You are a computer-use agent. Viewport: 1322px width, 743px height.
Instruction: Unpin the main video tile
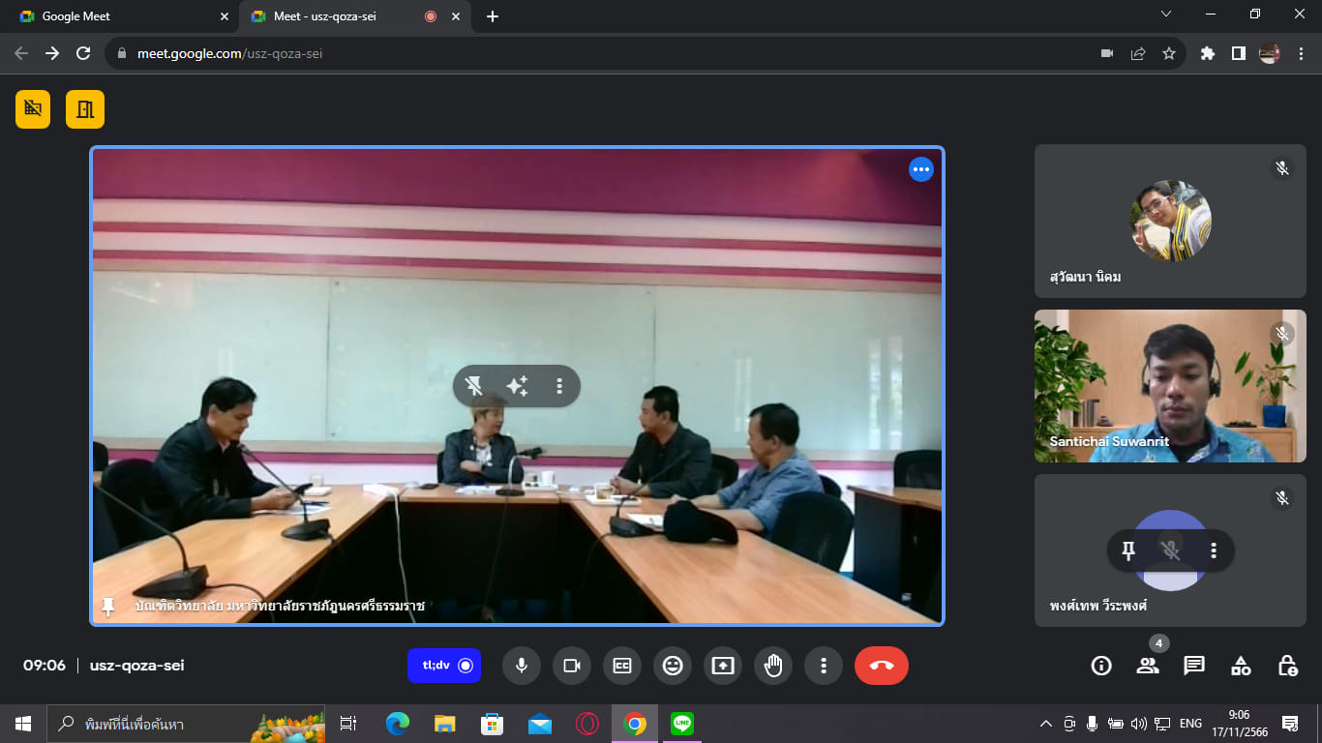pyautogui.click(x=474, y=387)
